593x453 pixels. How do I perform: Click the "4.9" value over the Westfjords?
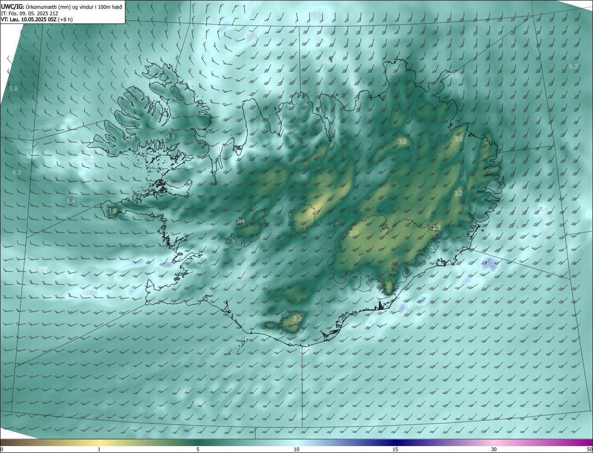pyautogui.click(x=170, y=137)
